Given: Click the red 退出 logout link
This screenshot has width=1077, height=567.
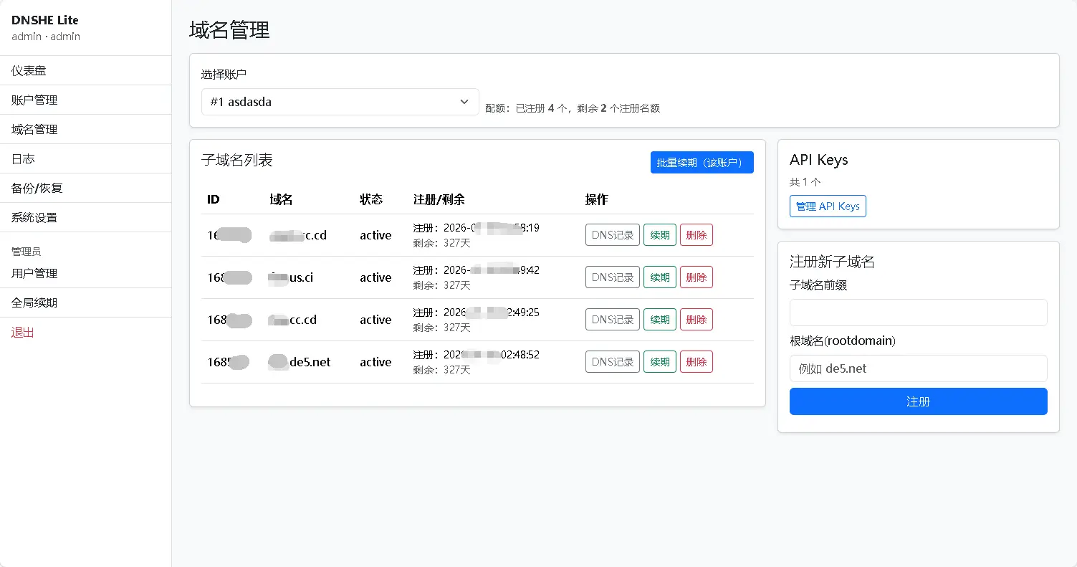Looking at the screenshot, I should [x=23, y=332].
